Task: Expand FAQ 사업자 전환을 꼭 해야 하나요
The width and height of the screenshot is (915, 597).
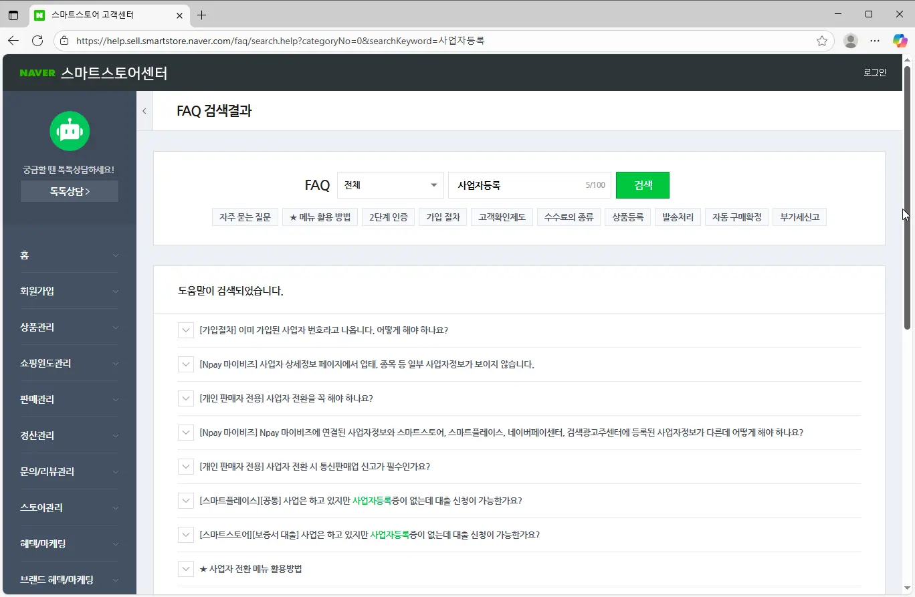Action: click(x=186, y=398)
